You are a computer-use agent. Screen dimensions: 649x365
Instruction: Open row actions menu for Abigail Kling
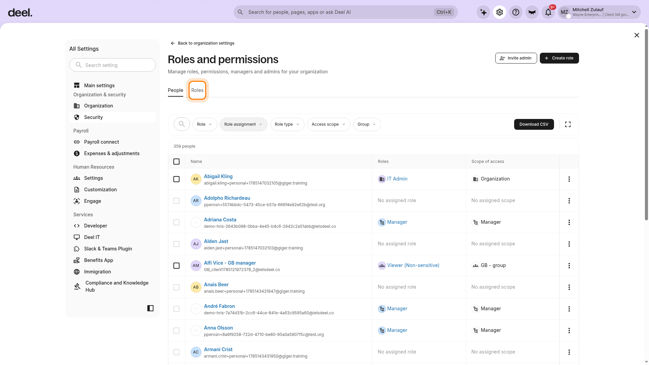tap(569, 179)
